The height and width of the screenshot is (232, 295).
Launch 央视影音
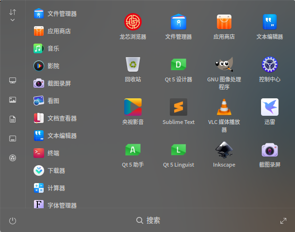coord(133,112)
